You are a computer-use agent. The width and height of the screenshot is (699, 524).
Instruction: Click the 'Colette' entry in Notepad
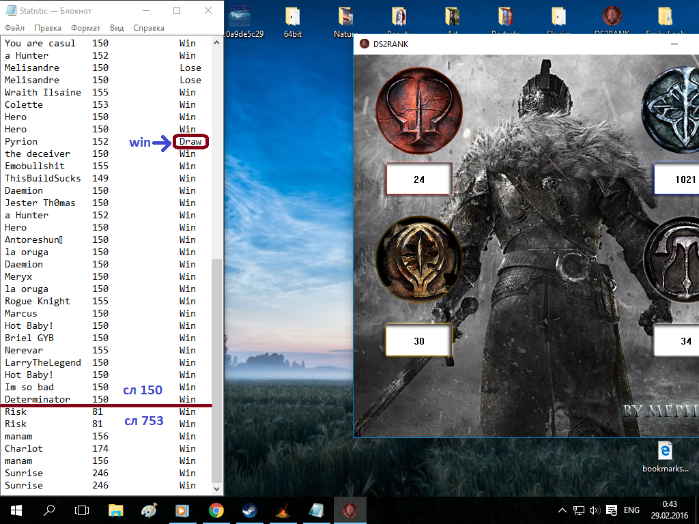24,104
